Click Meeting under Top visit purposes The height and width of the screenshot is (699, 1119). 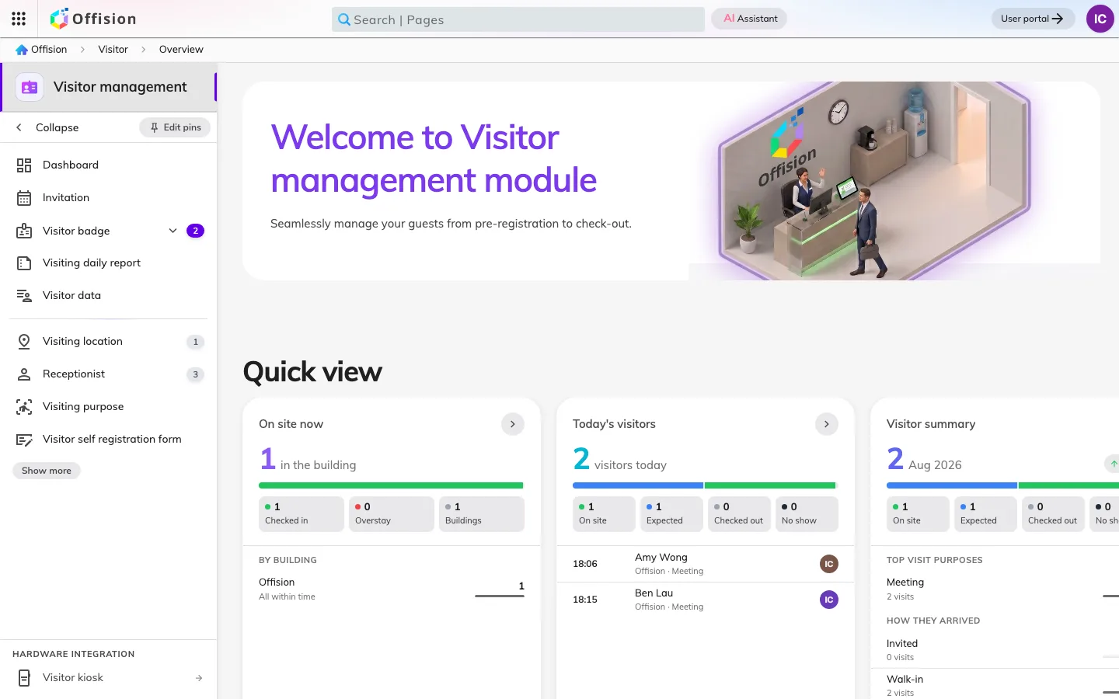pos(905,582)
